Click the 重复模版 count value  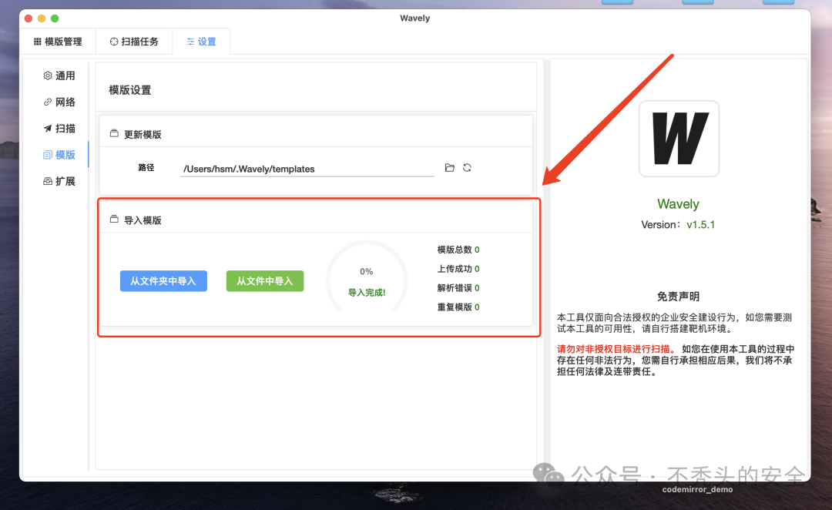click(477, 307)
